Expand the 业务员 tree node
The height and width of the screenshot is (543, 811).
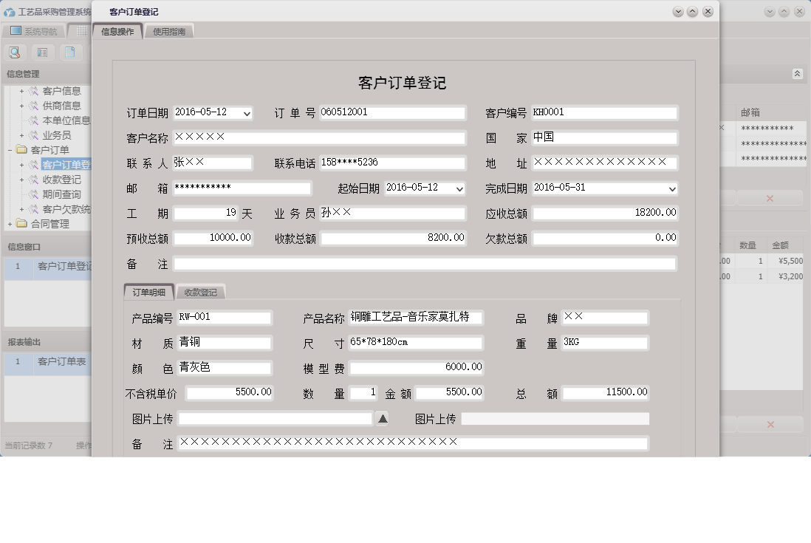pyautogui.click(x=21, y=135)
